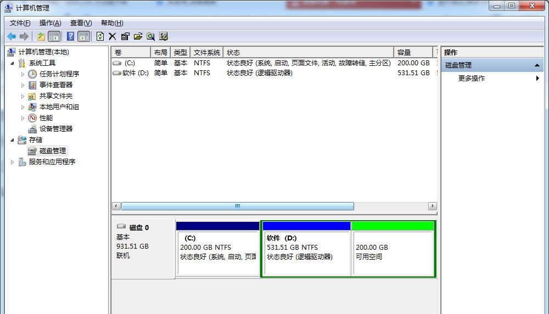The image size is (549, 314).
Task: Click the left arrow of horizontal scrollbar
Action: pyautogui.click(x=116, y=206)
